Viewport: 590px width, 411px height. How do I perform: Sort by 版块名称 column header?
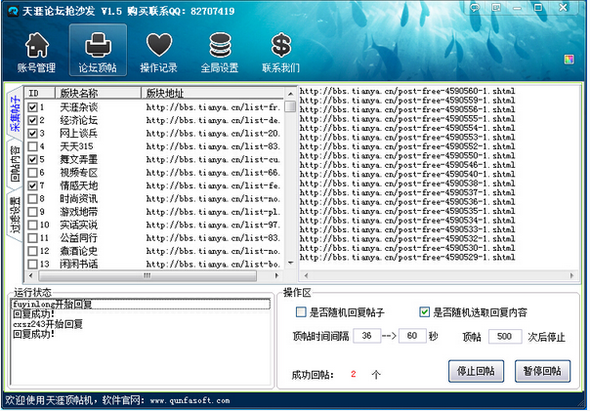99,93
